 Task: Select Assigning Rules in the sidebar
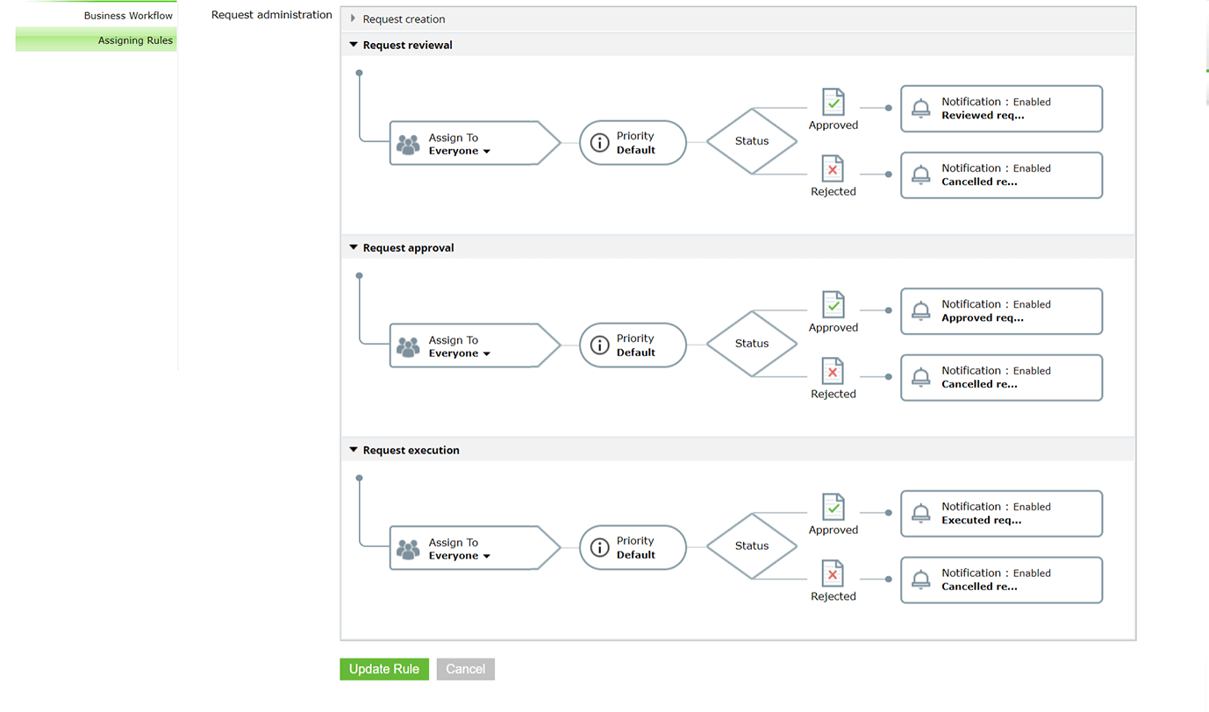(x=135, y=40)
